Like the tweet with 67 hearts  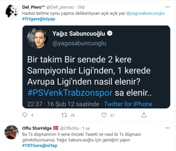(104, 115)
